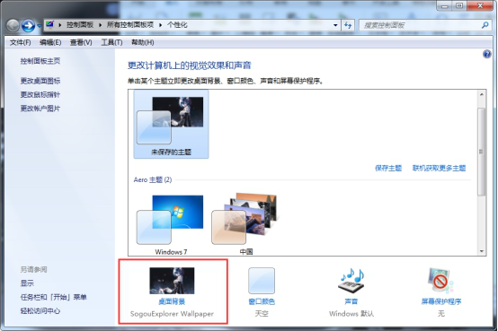Open the address bar history dropdown

(335, 25)
